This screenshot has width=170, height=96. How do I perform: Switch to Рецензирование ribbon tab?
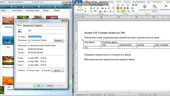139,2
